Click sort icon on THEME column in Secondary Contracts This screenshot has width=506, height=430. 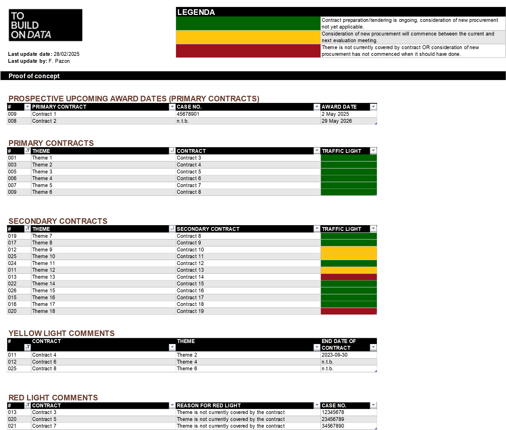click(x=172, y=229)
